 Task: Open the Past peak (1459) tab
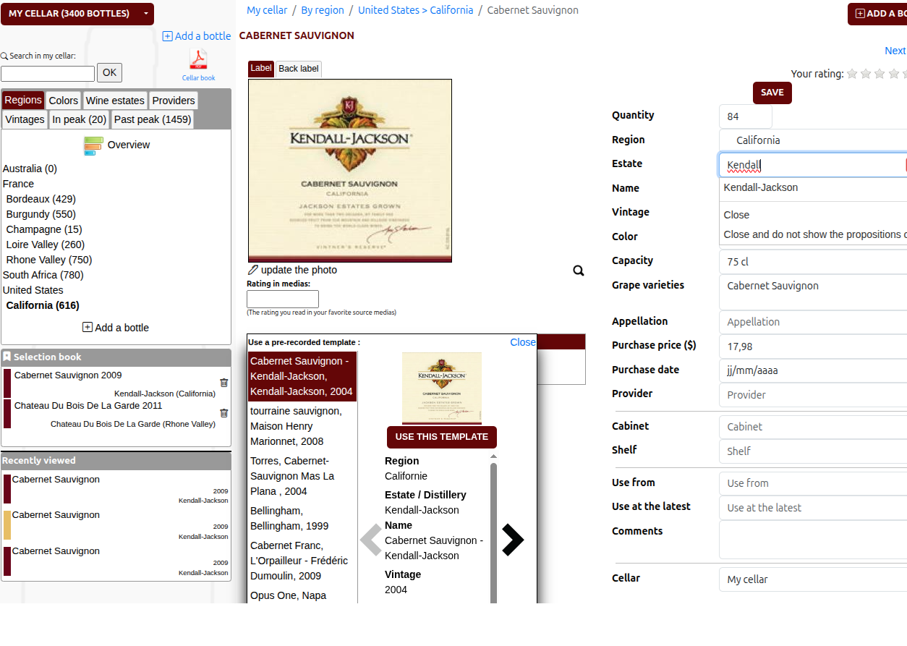[152, 119]
